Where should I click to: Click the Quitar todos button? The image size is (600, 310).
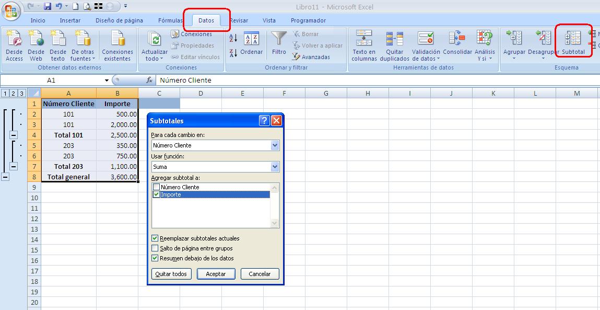click(171, 274)
